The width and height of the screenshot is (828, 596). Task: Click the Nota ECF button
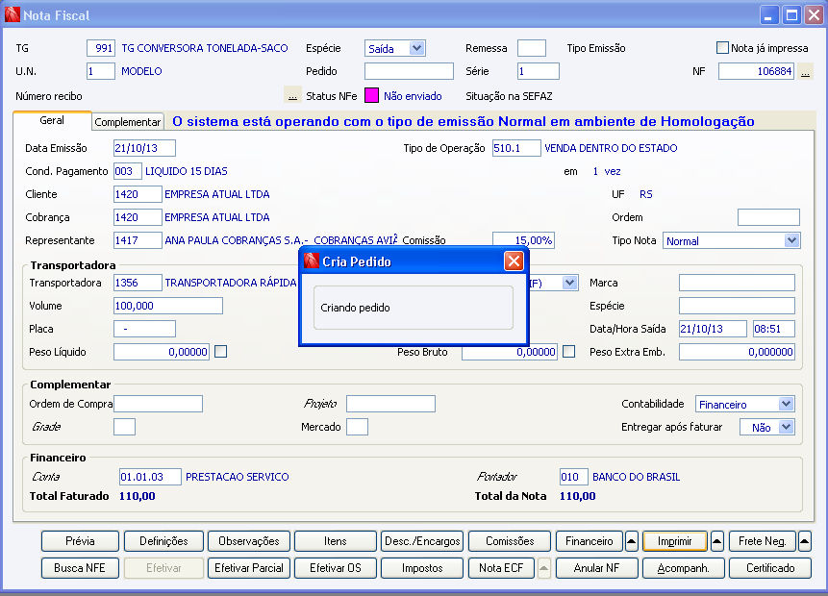[x=501, y=568]
